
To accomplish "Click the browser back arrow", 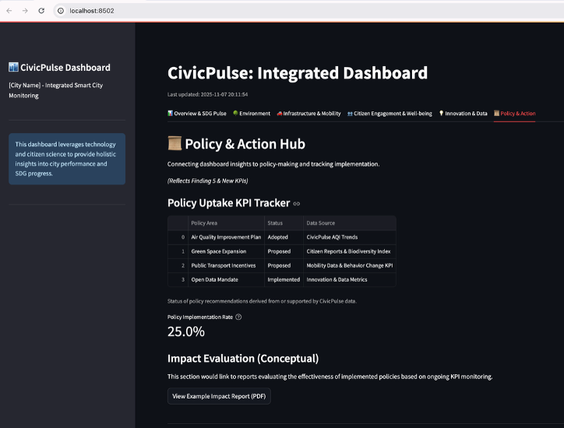I will 9,11.
